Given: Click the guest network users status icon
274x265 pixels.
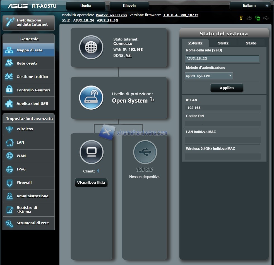Looking at the screenshot, I should tap(249, 18).
